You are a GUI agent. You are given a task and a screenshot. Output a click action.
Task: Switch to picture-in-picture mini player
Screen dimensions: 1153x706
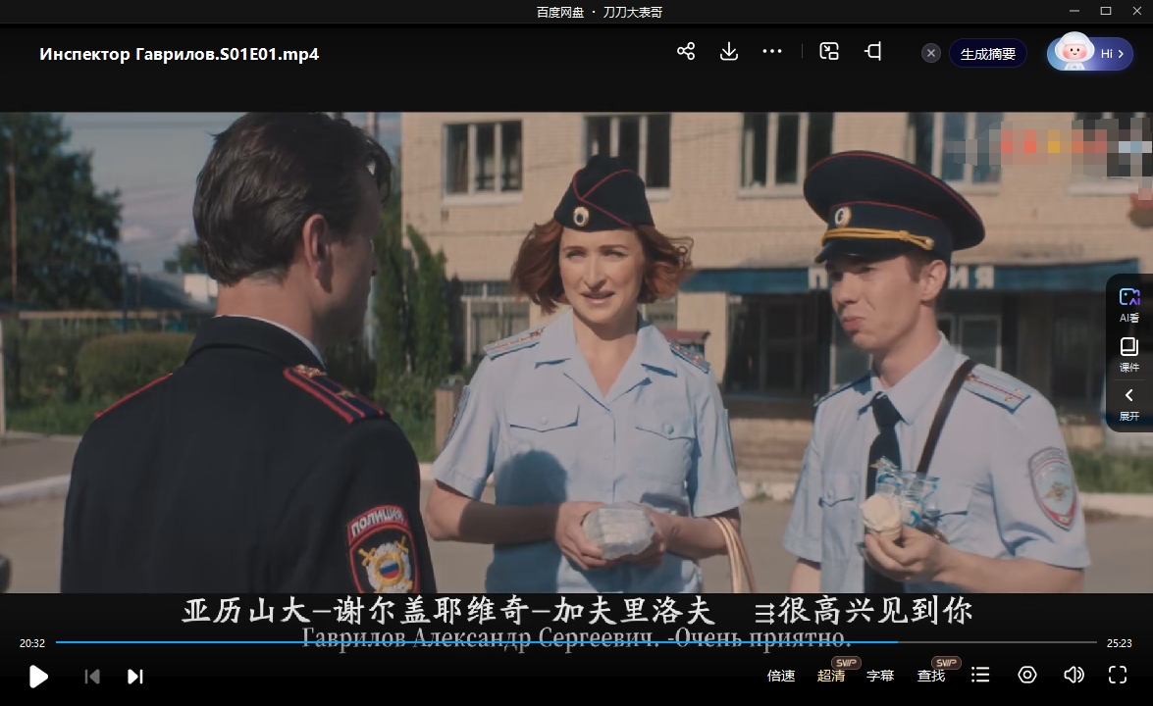point(829,52)
